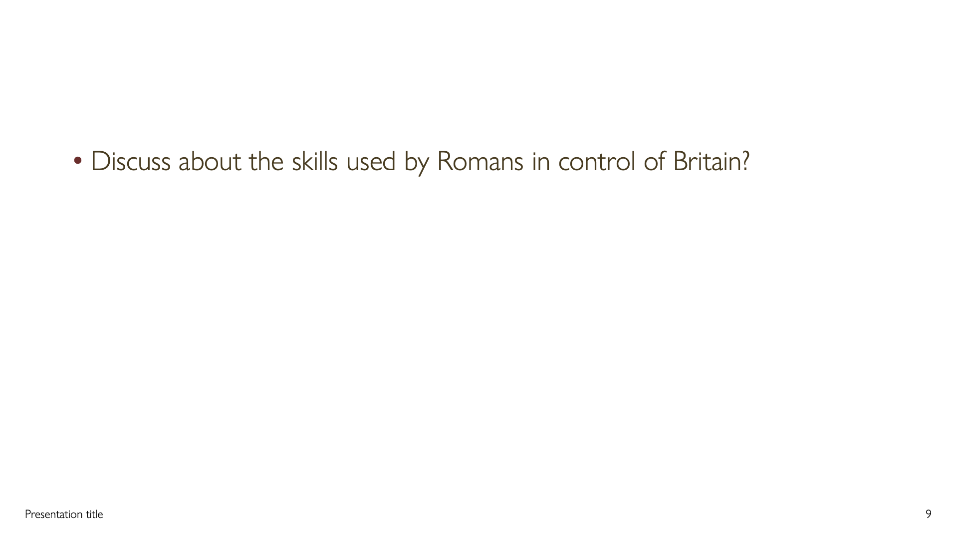Click the question mark ending the sentence
Viewport: 958px width, 539px height.
point(745,162)
